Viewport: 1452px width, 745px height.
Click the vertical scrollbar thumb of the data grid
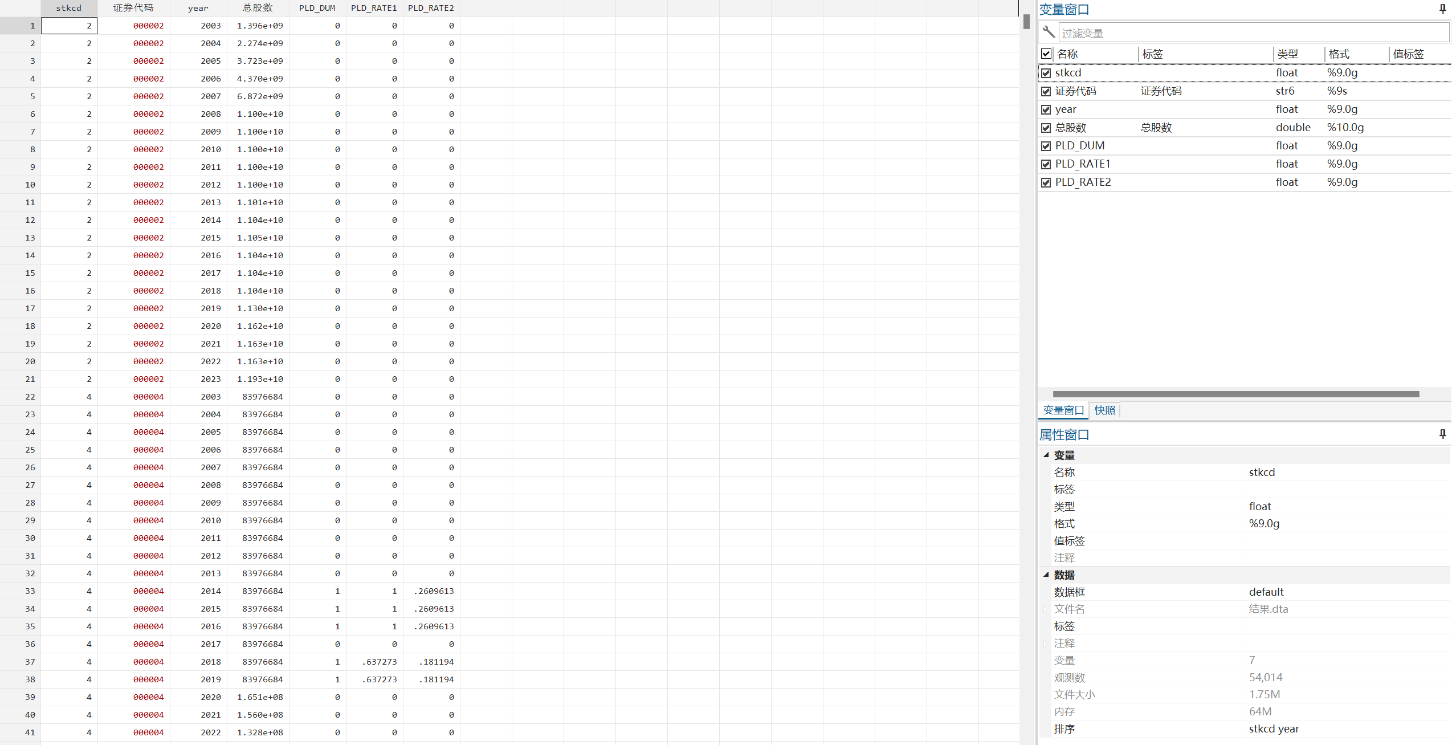tap(1026, 22)
